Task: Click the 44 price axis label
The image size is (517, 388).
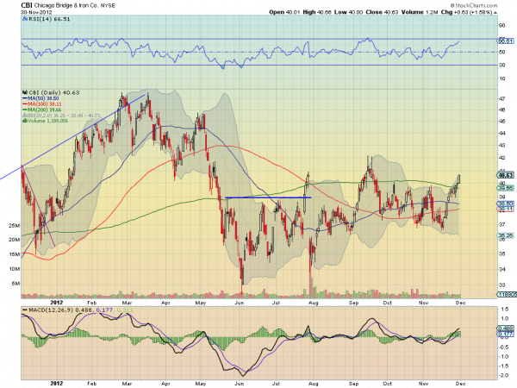Action: [501, 134]
